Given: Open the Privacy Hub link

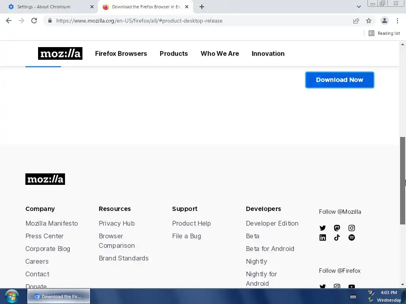Looking at the screenshot, I should 117,223.
